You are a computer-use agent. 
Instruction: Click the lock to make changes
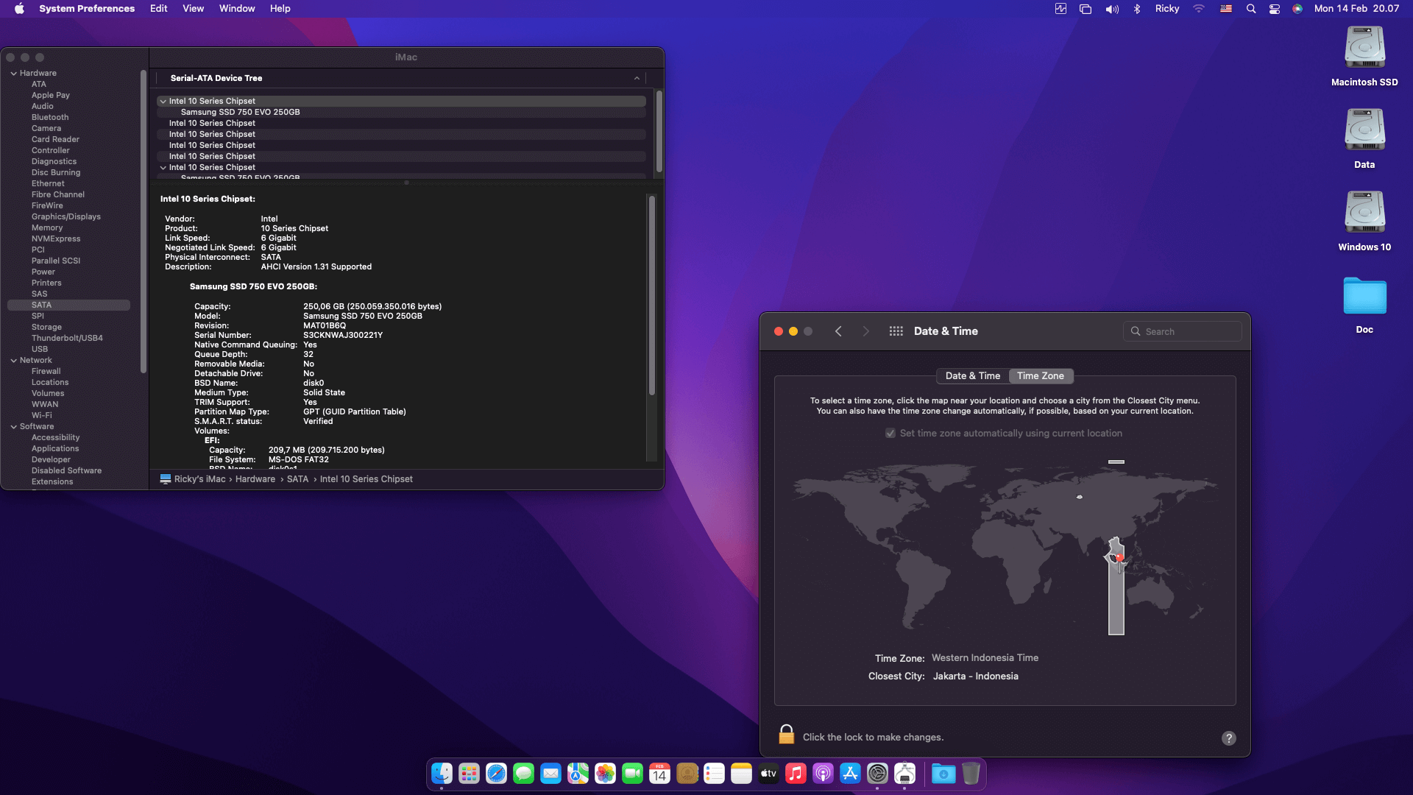(x=786, y=735)
